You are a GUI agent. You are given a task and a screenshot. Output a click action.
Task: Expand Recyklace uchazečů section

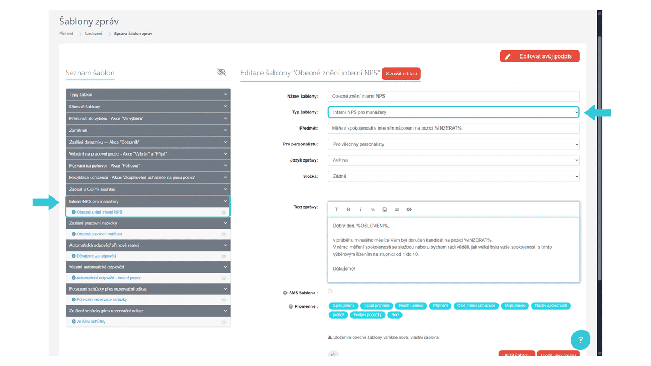148,177
